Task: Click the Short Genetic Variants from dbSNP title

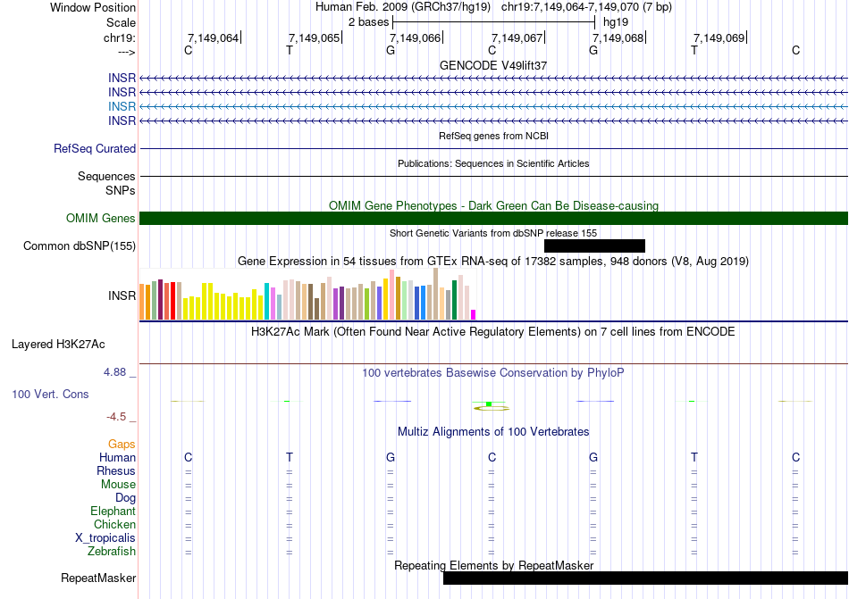Action: pyautogui.click(x=493, y=234)
